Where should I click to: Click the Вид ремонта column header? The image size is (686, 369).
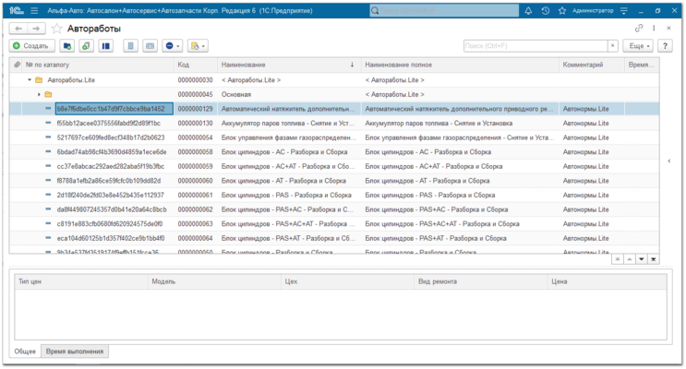click(481, 281)
